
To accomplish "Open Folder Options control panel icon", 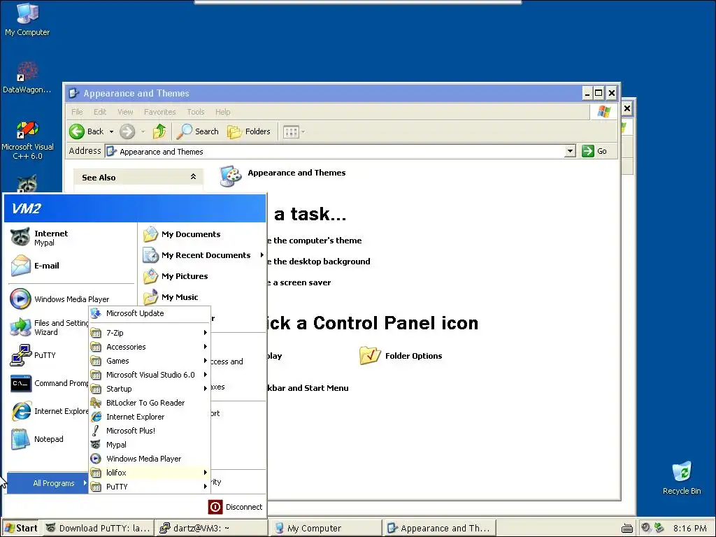I will point(401,356).
